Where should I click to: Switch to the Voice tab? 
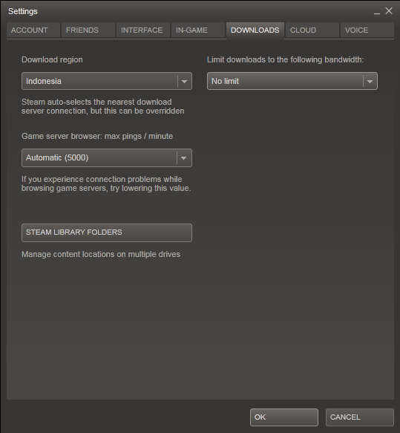coord(367,30)
